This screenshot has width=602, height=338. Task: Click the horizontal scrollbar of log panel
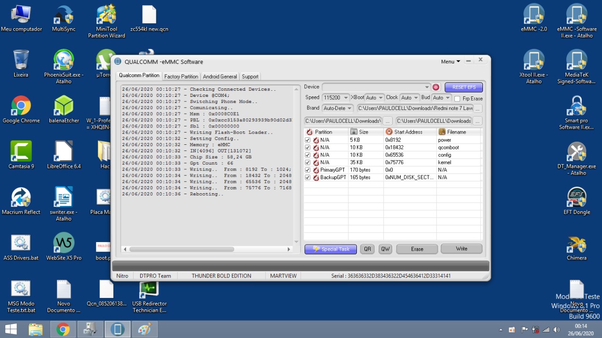click(181, 249)
